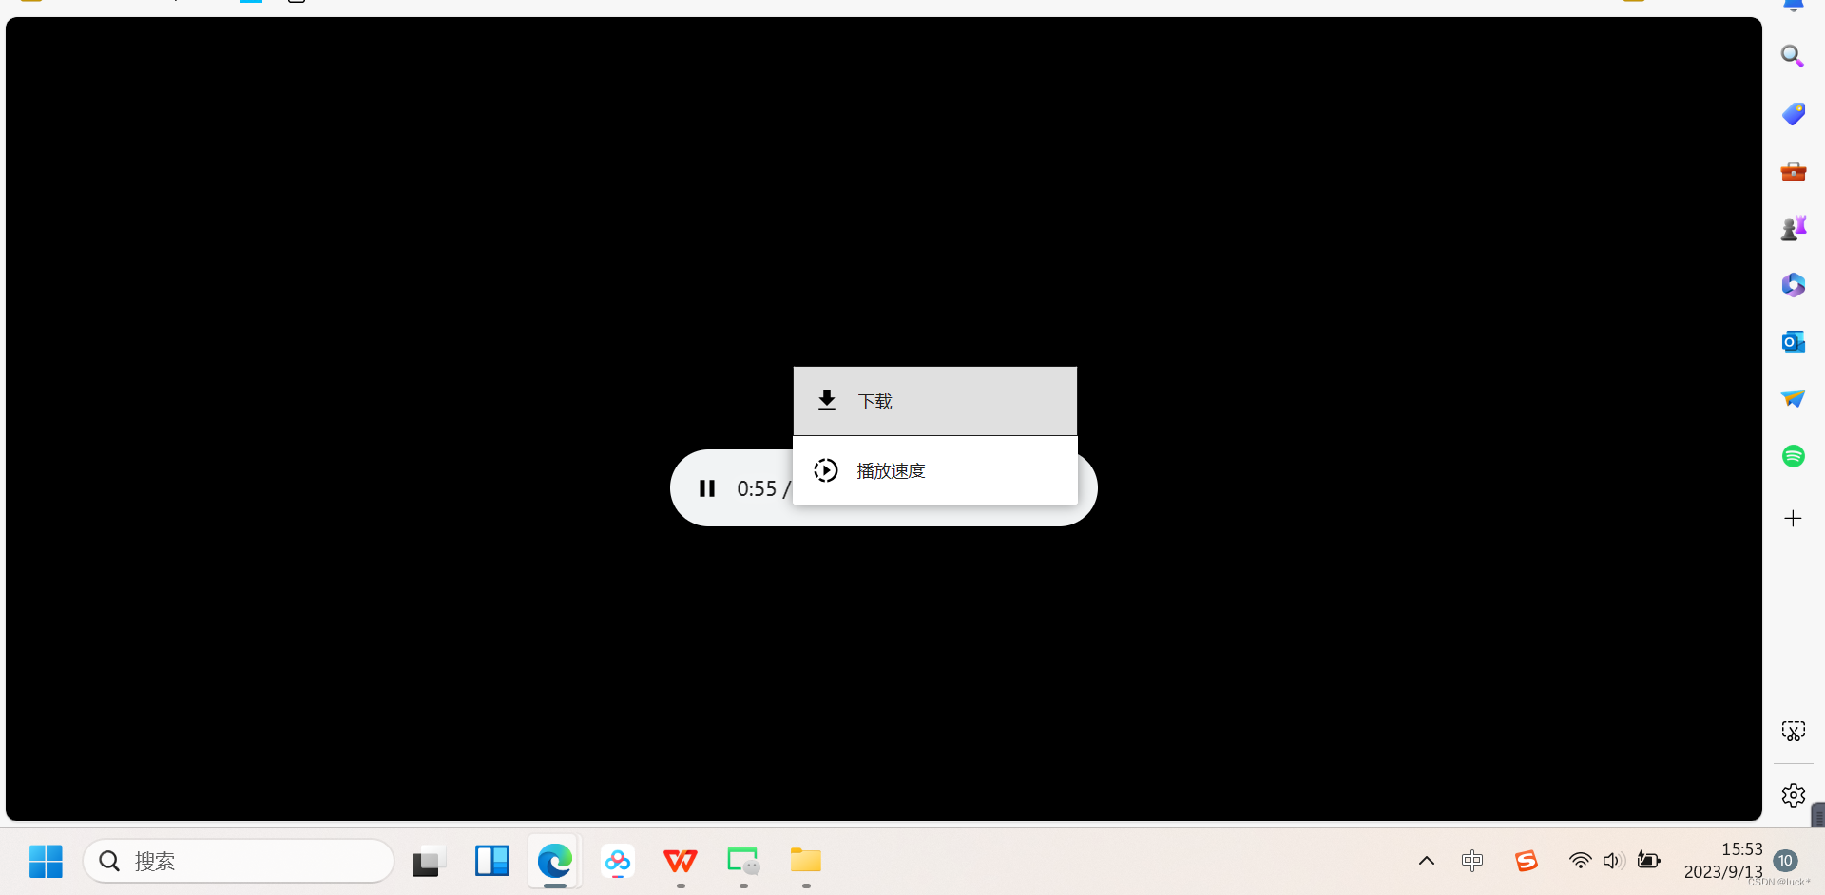Click the taskbar 搜索 search box

(x=239, y=861)
